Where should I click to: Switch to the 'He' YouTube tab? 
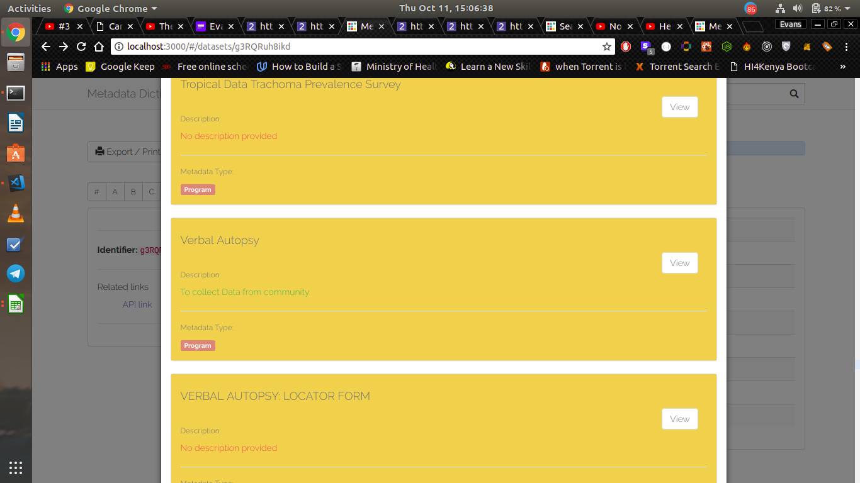(x=665, y=26)
